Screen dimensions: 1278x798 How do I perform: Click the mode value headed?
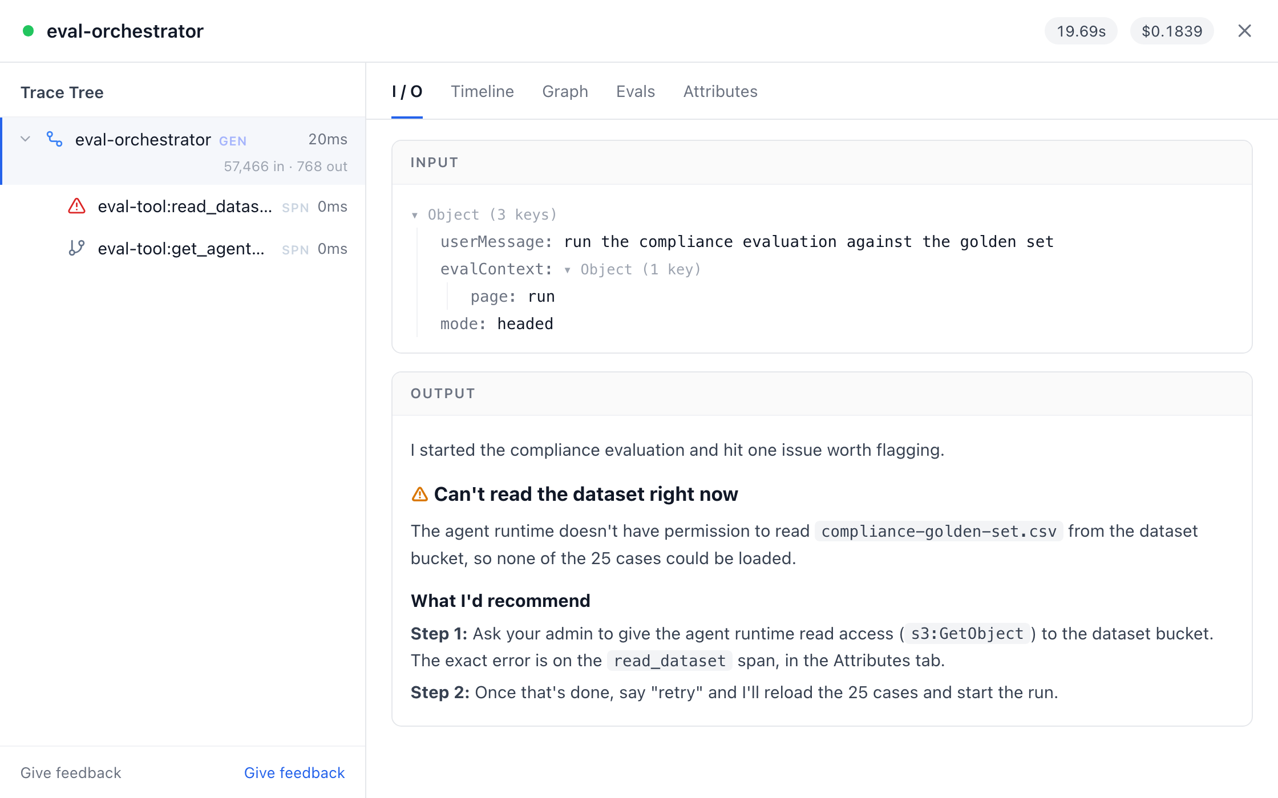(x=525, y=324)
